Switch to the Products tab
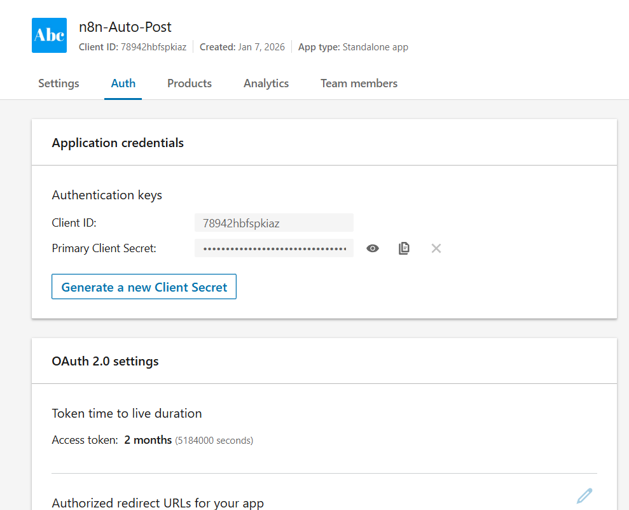Viewport: 629px width, 510px height. click(x=190, y=83)
